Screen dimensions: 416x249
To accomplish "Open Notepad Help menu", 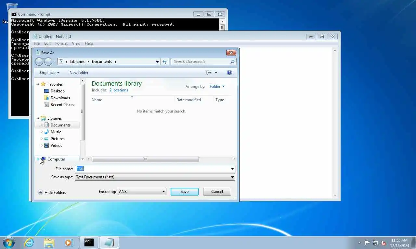I will click(x=89, y=43).
